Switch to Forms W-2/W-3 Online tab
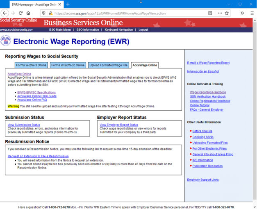 pyautogui.click(x=31, y=65)
